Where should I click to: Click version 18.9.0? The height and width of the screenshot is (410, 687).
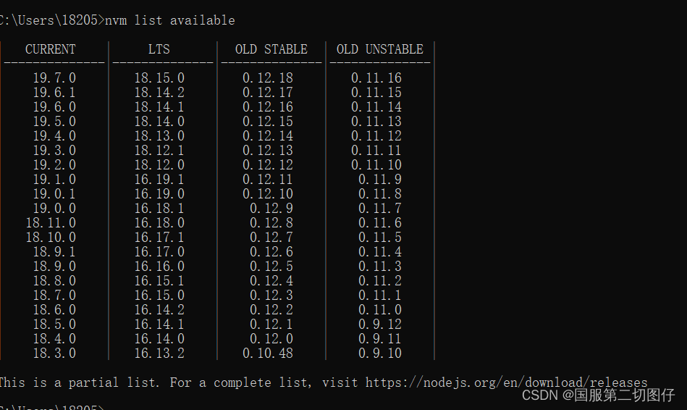point(54,266)
